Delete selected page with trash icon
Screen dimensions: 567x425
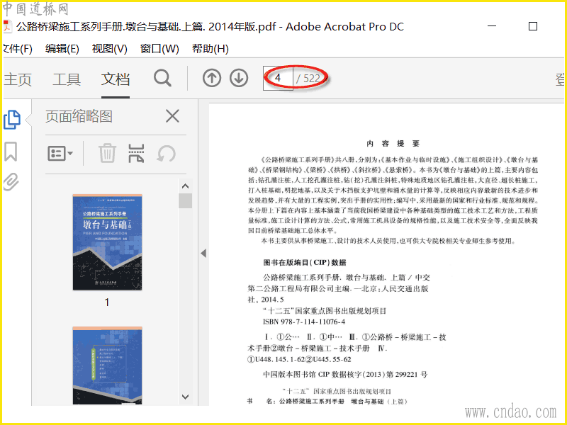click(x=108, y=153)
